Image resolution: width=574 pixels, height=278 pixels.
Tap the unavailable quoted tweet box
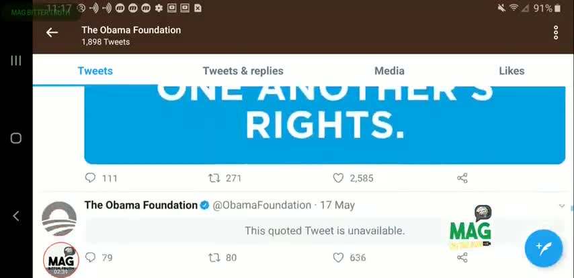click(x=325, y=231)
